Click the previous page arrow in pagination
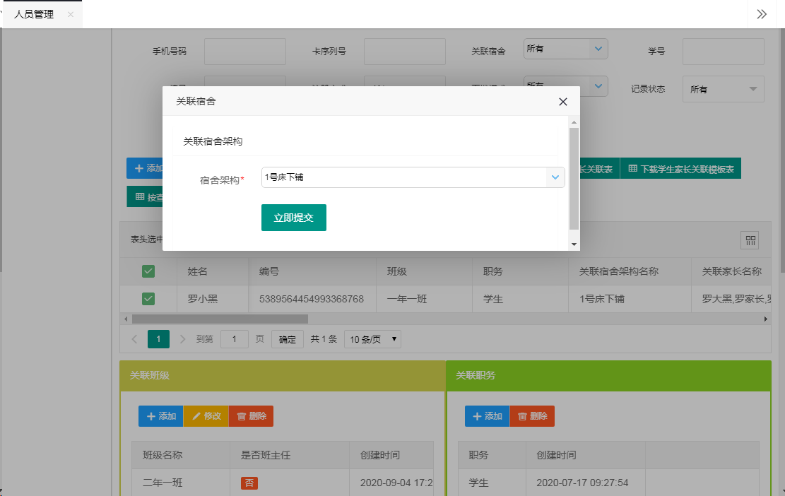The image size is (785, 496). click(134, 339)
